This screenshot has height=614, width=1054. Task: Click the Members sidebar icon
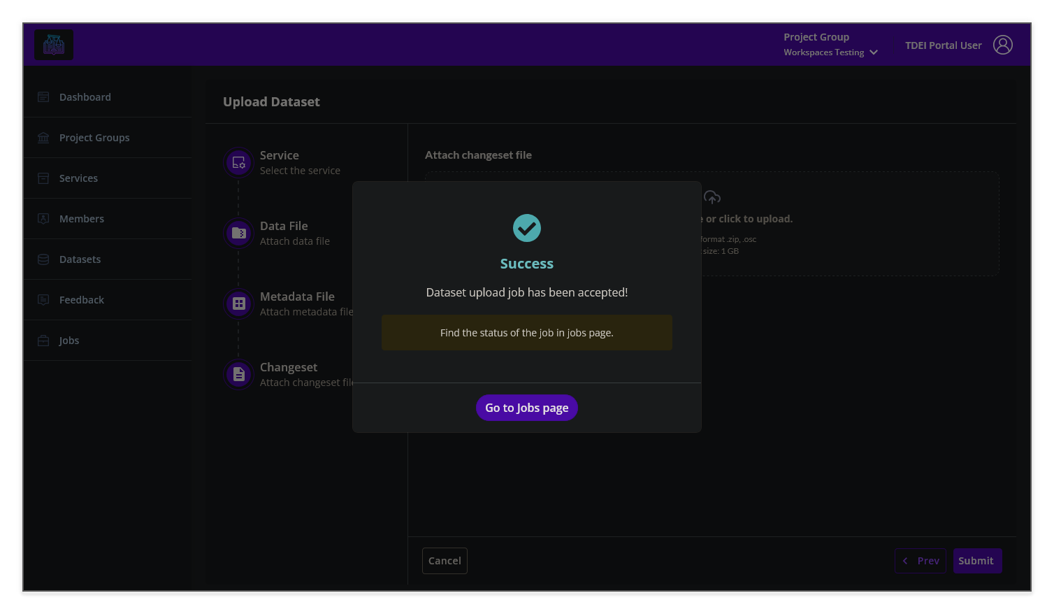(43, 218)
